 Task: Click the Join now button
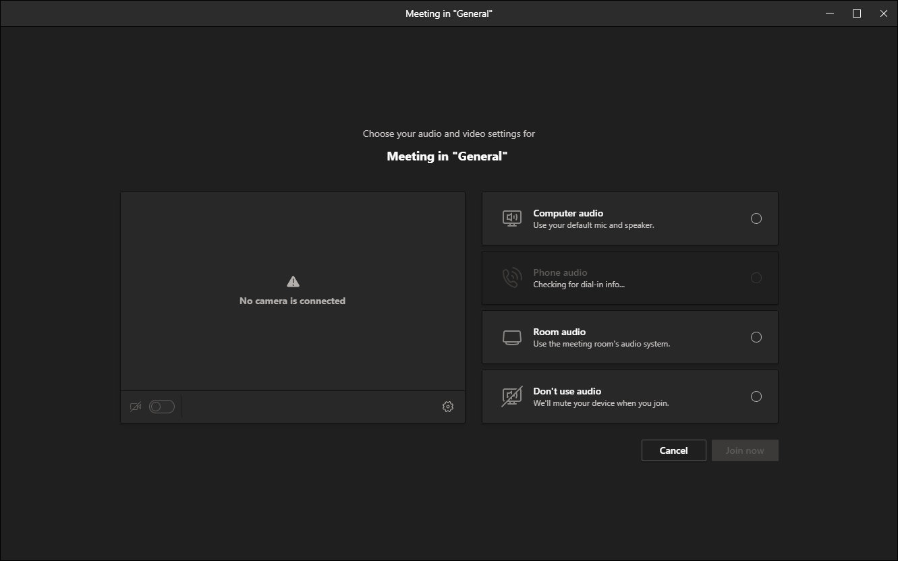tap(745, 450)
